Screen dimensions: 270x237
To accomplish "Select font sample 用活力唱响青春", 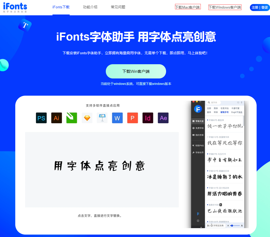I will click(x=225, y=194).
